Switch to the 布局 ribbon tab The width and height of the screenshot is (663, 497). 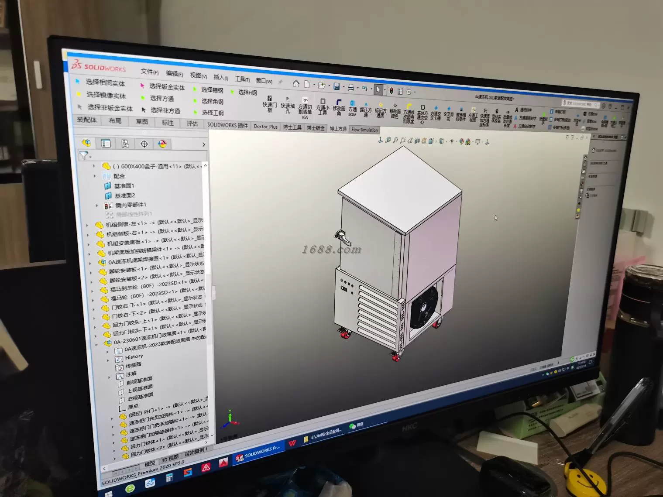(115, 121)
